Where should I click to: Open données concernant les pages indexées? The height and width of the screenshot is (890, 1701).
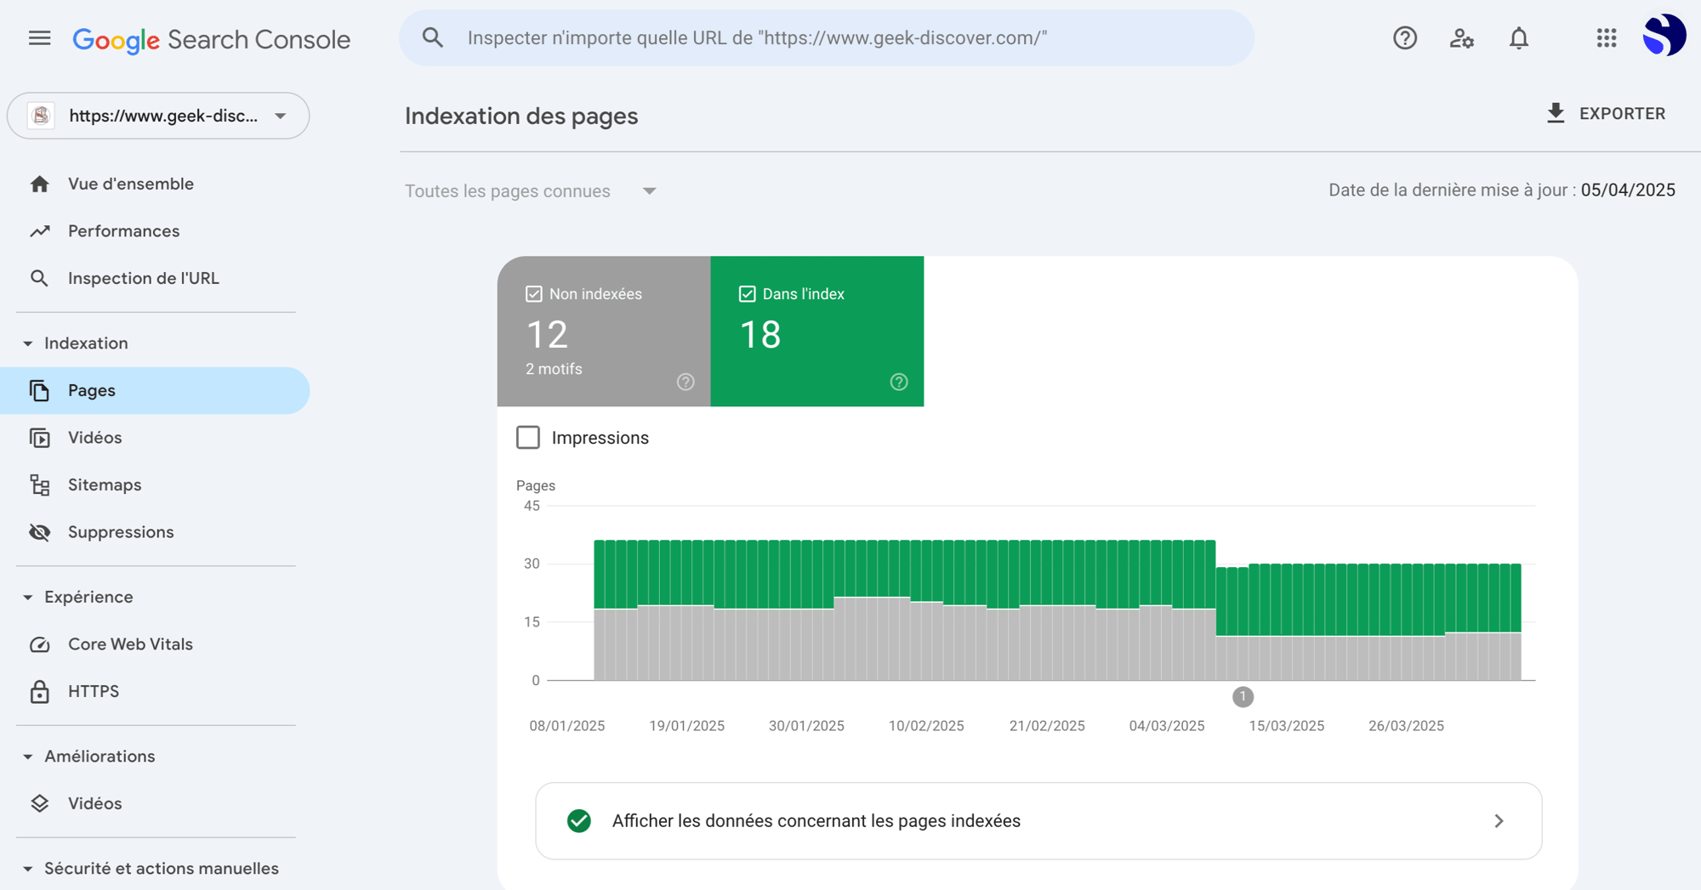coord(1038,821)
